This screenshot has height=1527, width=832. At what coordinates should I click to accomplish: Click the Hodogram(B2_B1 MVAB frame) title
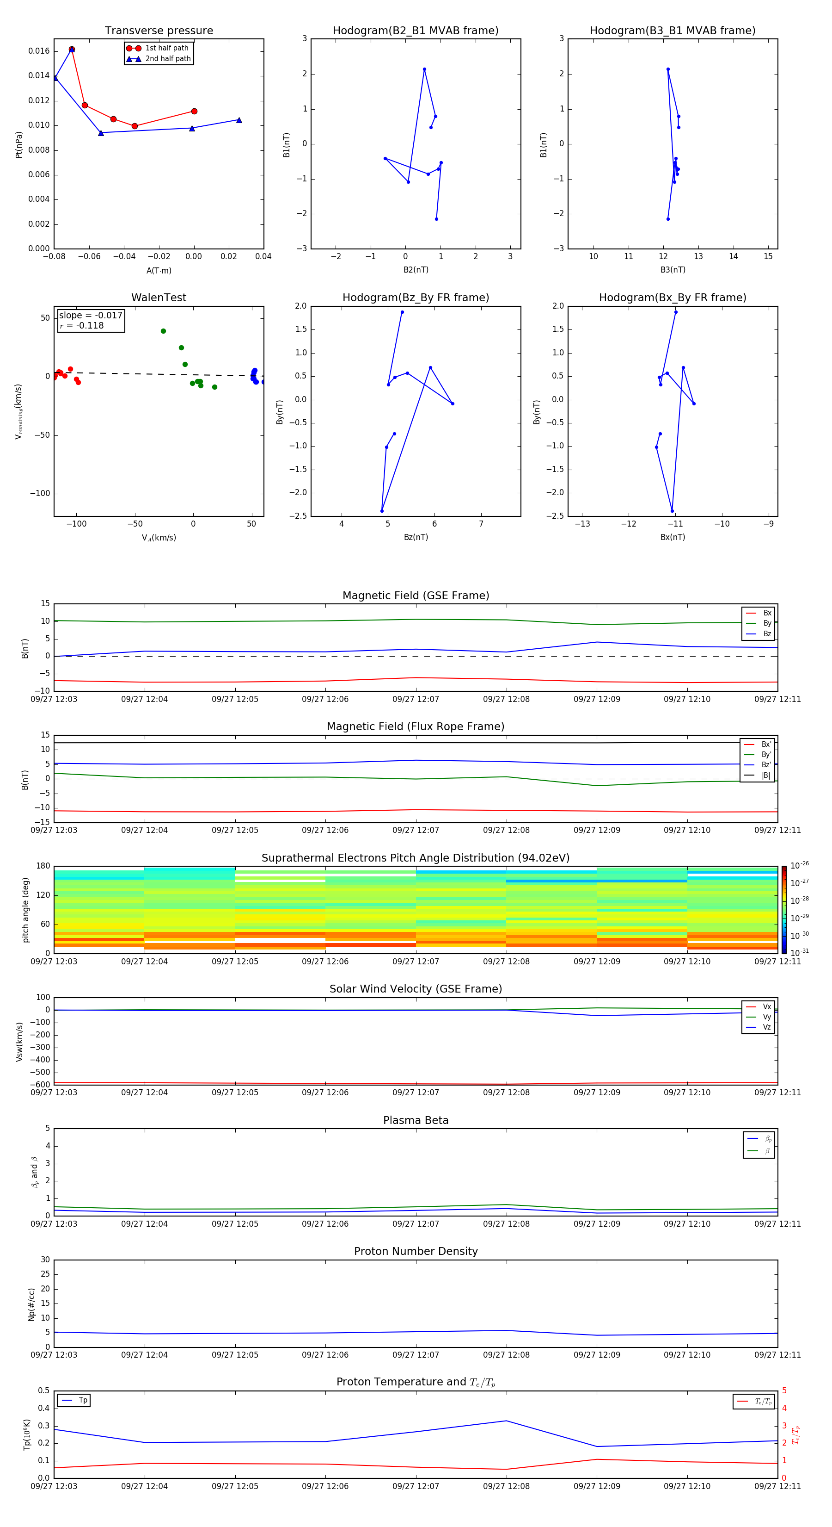(x=416, y=30)
